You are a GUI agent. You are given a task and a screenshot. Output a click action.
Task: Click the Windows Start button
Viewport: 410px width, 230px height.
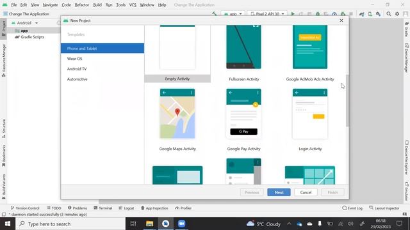click(8, 224)
